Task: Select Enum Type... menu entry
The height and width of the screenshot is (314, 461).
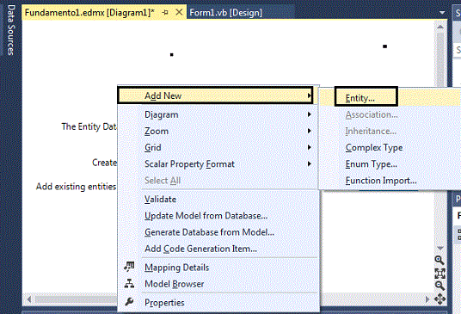Action: click(371, 163)
